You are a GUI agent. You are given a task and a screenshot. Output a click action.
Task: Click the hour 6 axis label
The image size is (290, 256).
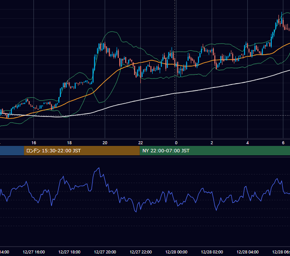(x=283, y=143)
